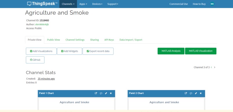Open Field 2 Chart comment icon

[x=191, y=93]
